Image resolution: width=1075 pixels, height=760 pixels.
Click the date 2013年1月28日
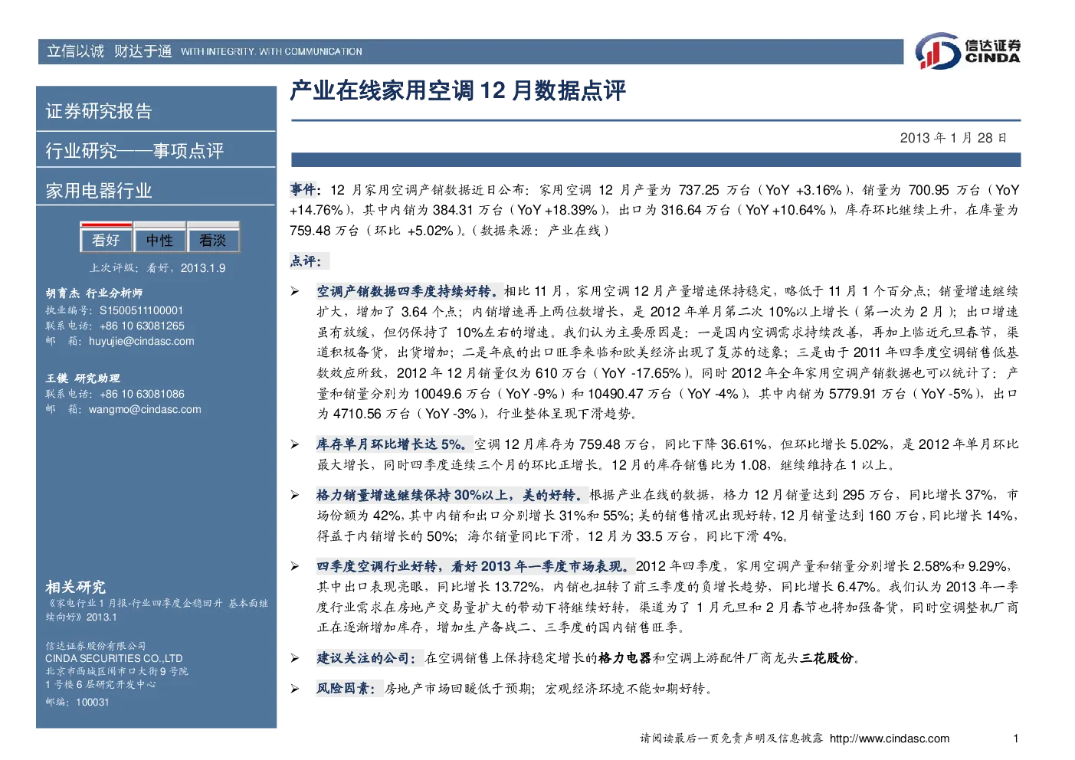[x=953, y=138]
